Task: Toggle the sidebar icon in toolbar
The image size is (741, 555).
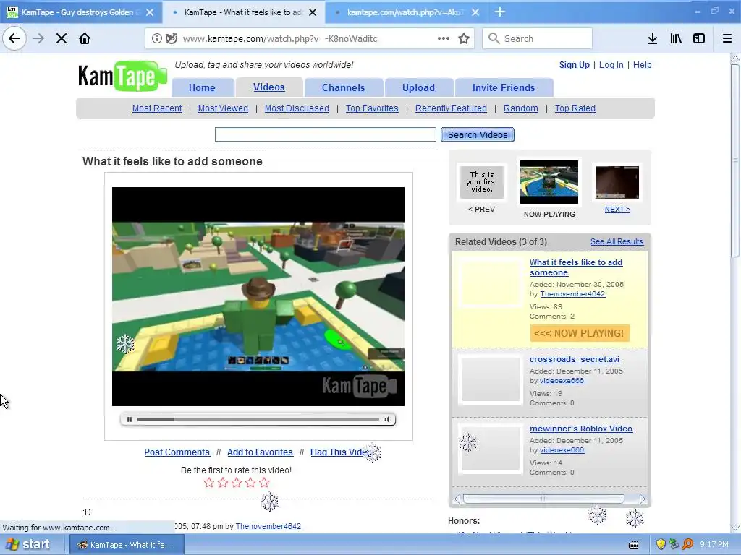Action: tap(699, 38)
